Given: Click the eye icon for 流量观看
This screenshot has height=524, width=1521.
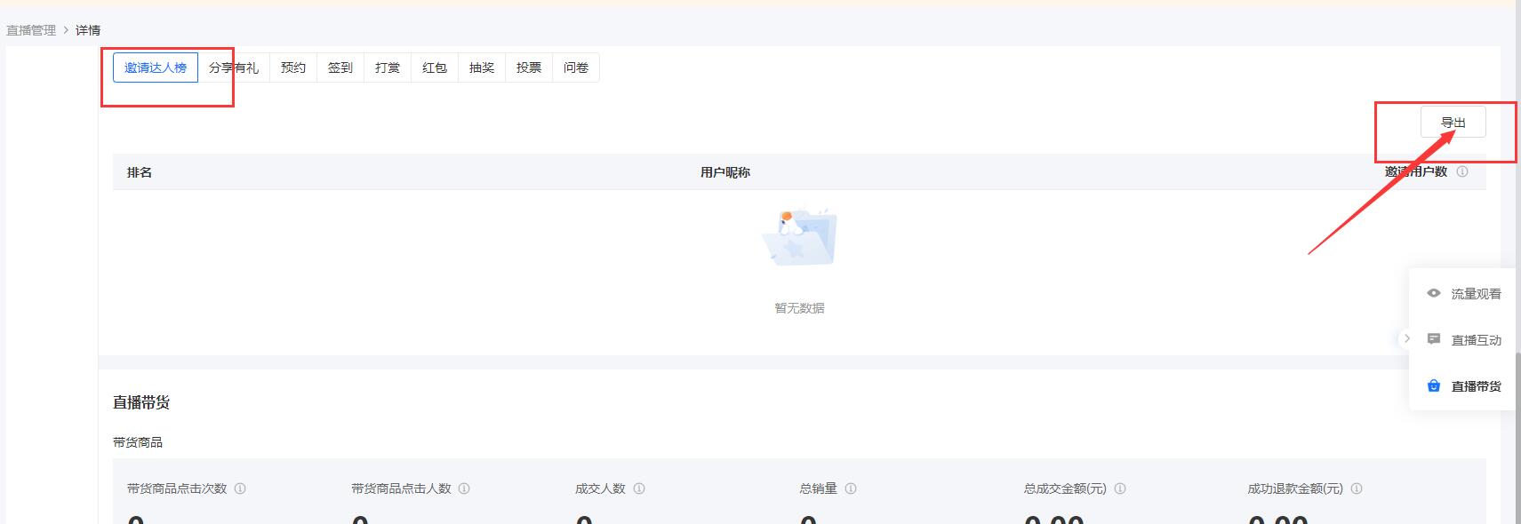Looking at the screenshot, I should (x=1434, y=293).
